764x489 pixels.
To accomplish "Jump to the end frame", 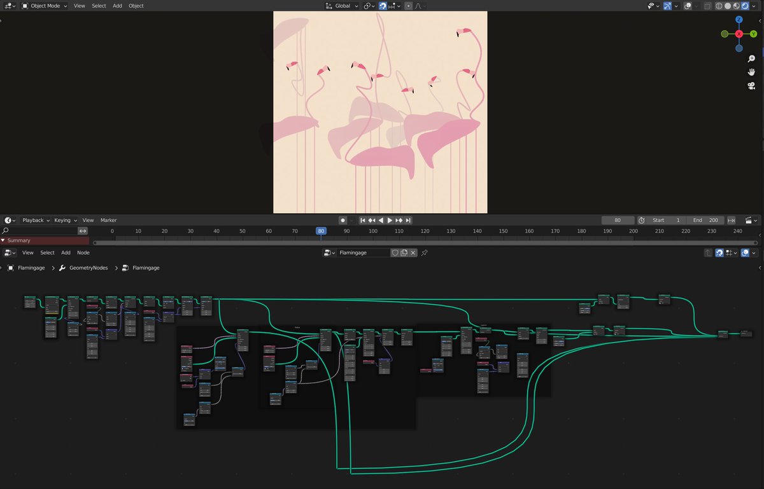I will tap(408, 220).
